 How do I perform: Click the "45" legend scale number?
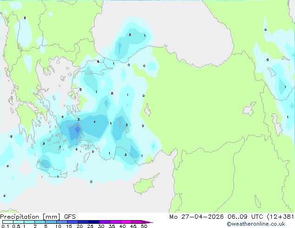point(134,226)
